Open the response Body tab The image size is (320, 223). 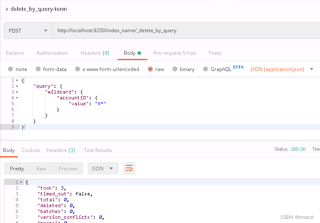click(9, 150)
